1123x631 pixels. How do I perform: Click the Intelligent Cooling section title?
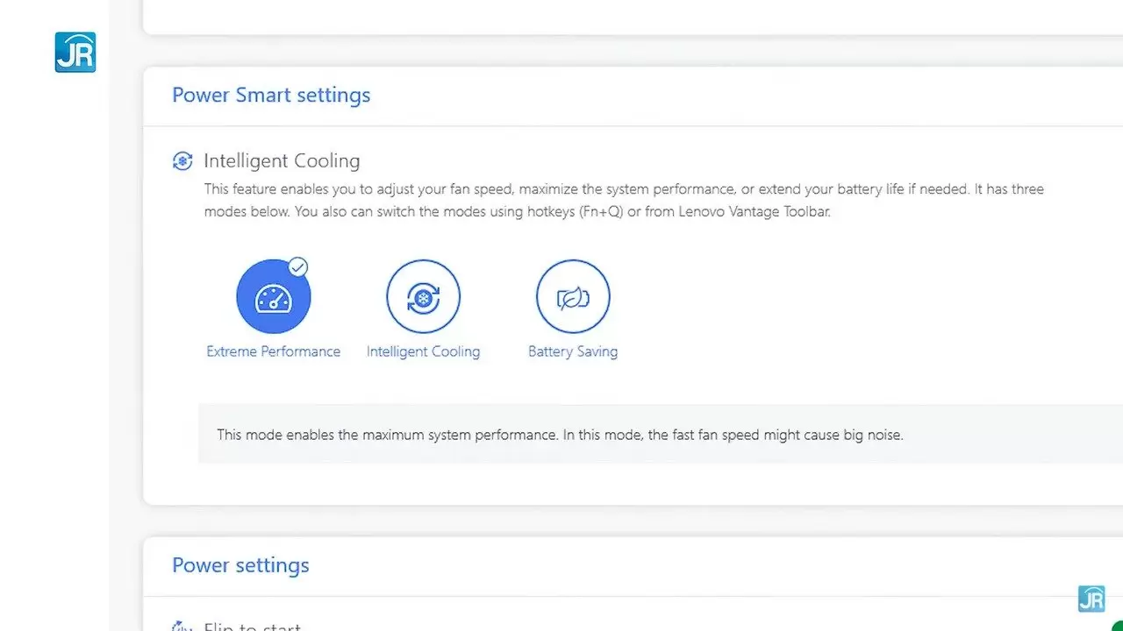pyautogui.click(x=282, y=161)
